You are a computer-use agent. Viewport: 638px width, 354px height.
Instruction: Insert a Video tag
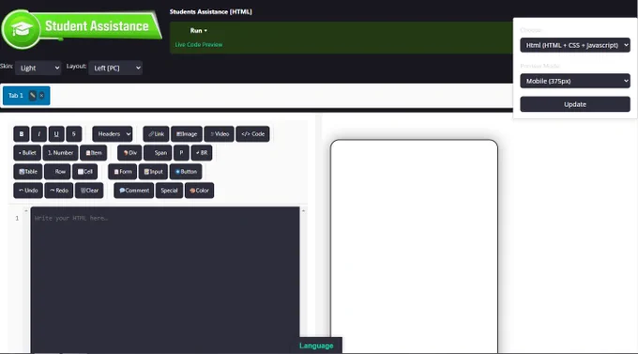click(x=219, y=133)
